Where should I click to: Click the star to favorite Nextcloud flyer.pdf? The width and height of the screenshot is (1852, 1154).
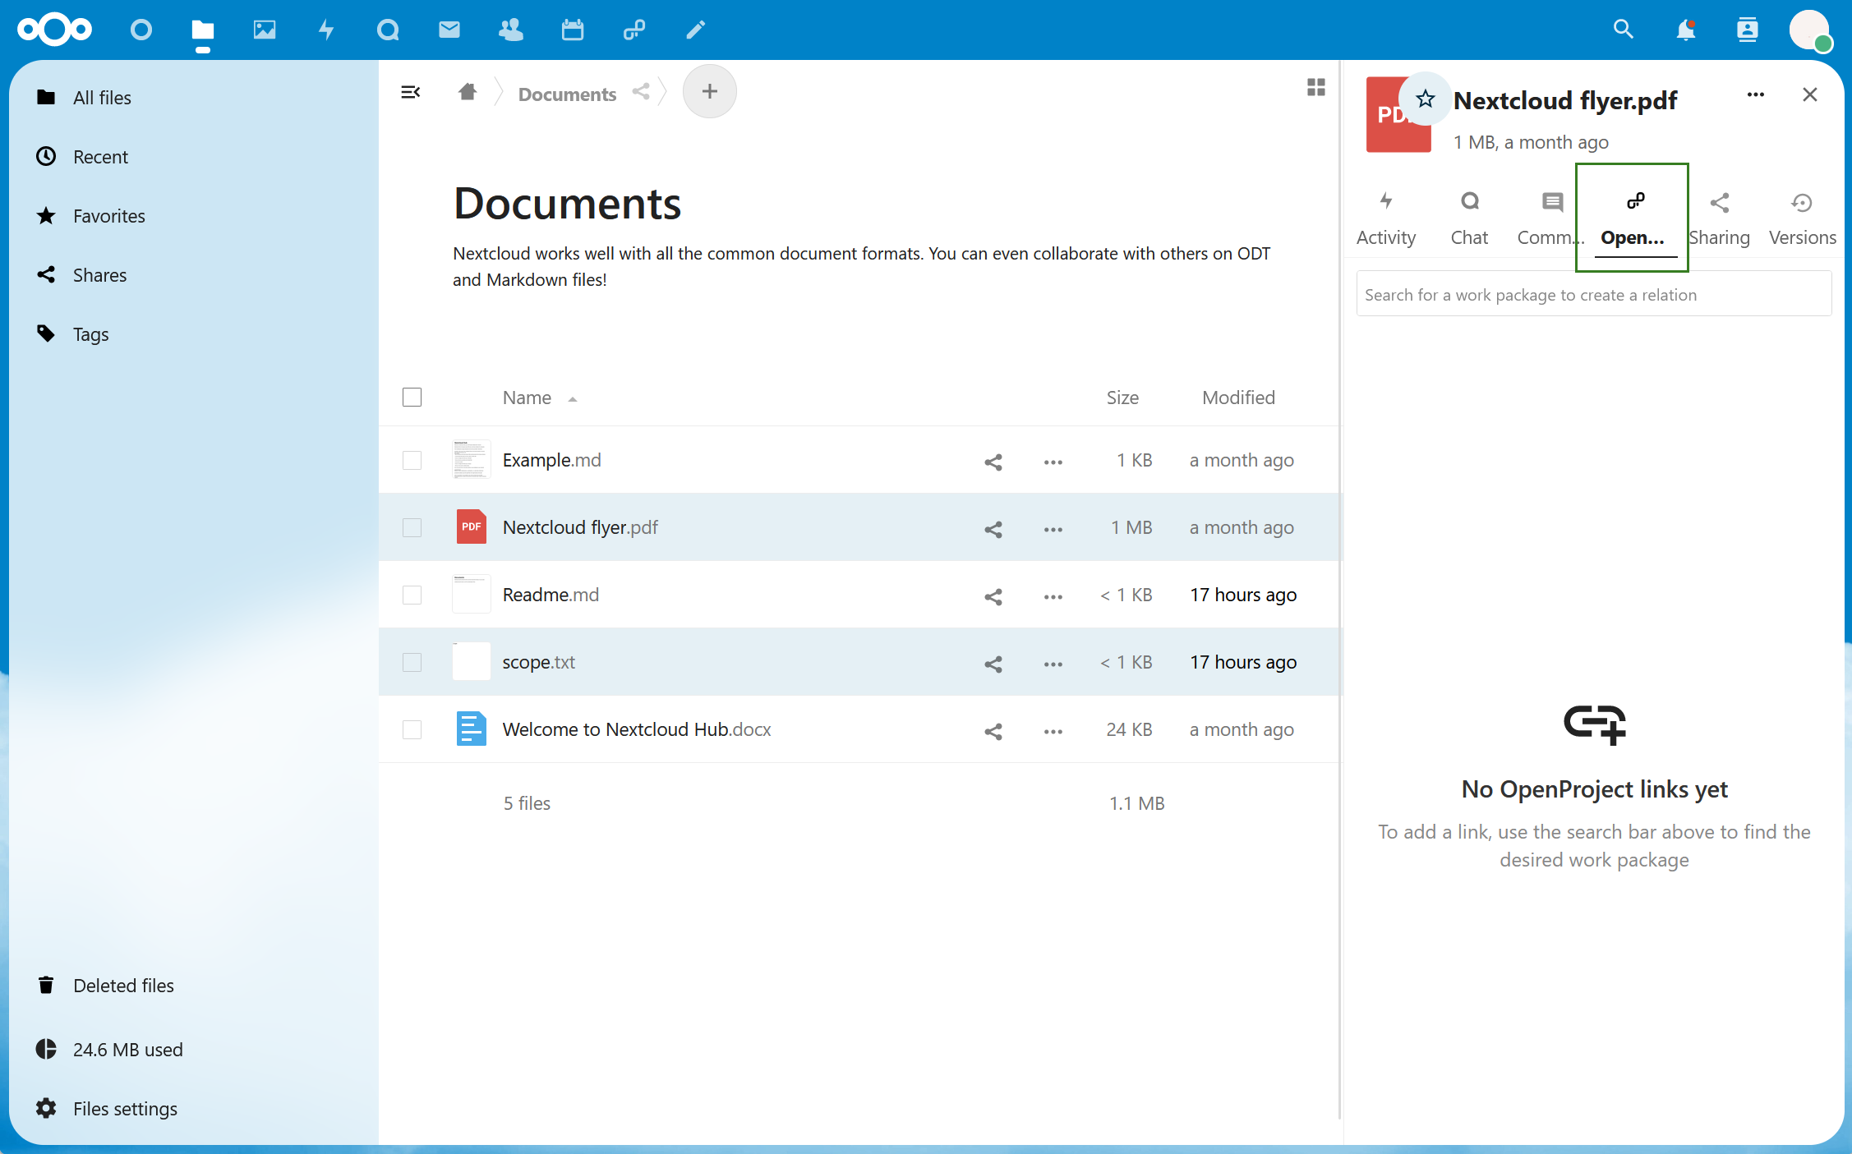pos(1424,99)
